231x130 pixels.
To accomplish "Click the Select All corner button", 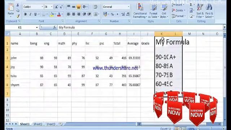I will [x=7, y=34].
